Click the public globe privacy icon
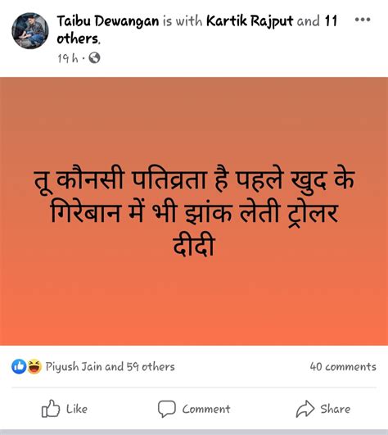The height and width of the screenshot is (435, 388). tap(94, 58)
